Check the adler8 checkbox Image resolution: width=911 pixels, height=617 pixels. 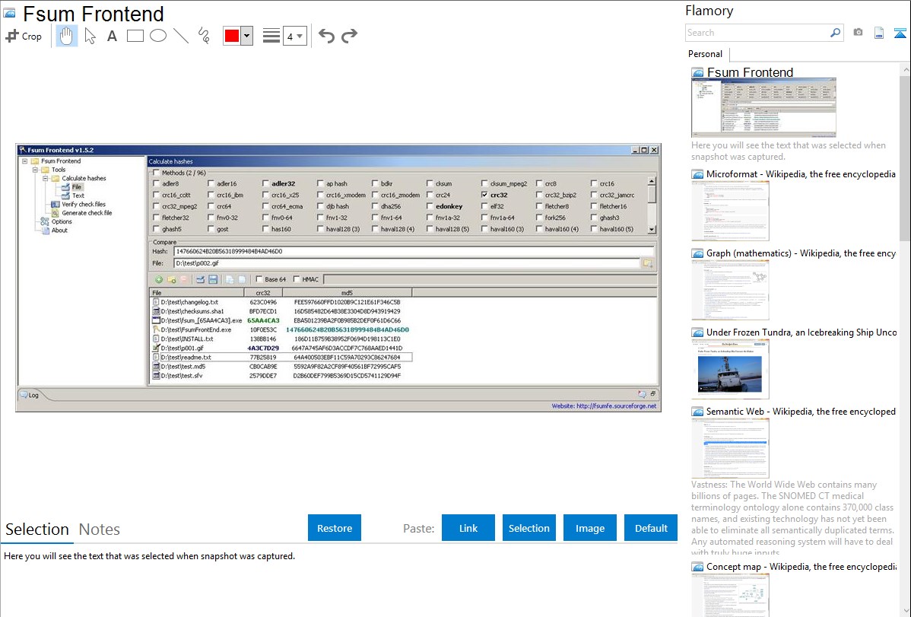pos(157,183)
